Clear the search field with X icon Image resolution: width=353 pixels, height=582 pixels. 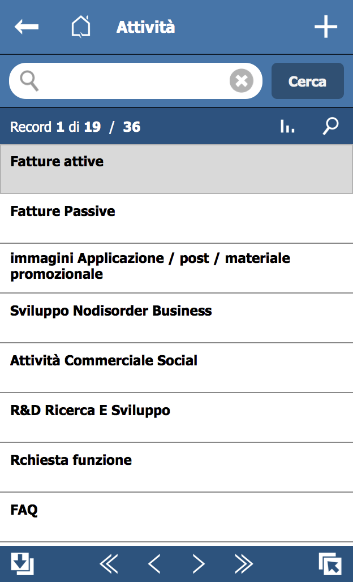click(x=241, y=80)
